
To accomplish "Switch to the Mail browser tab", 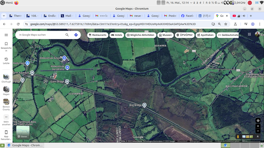I will (68, 16).
